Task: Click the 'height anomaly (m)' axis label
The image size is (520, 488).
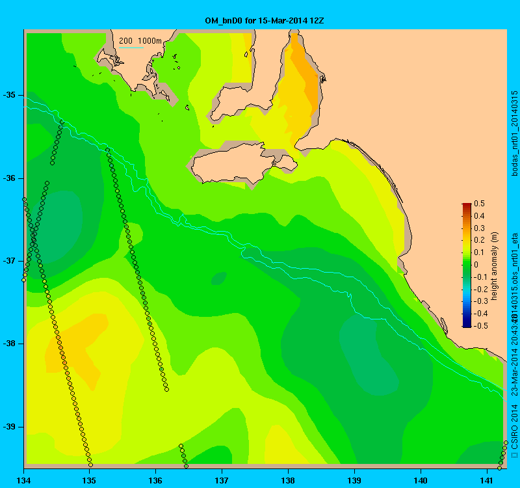Action: [495, 266]
